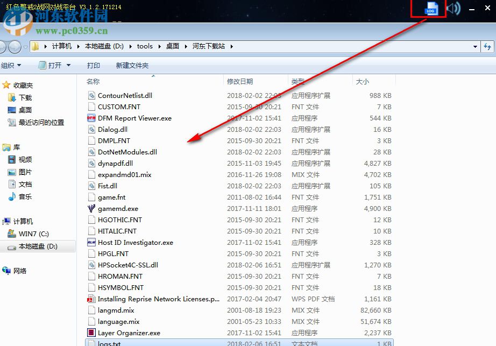Select 收藏夹 in the sidebar

point(23,85)
